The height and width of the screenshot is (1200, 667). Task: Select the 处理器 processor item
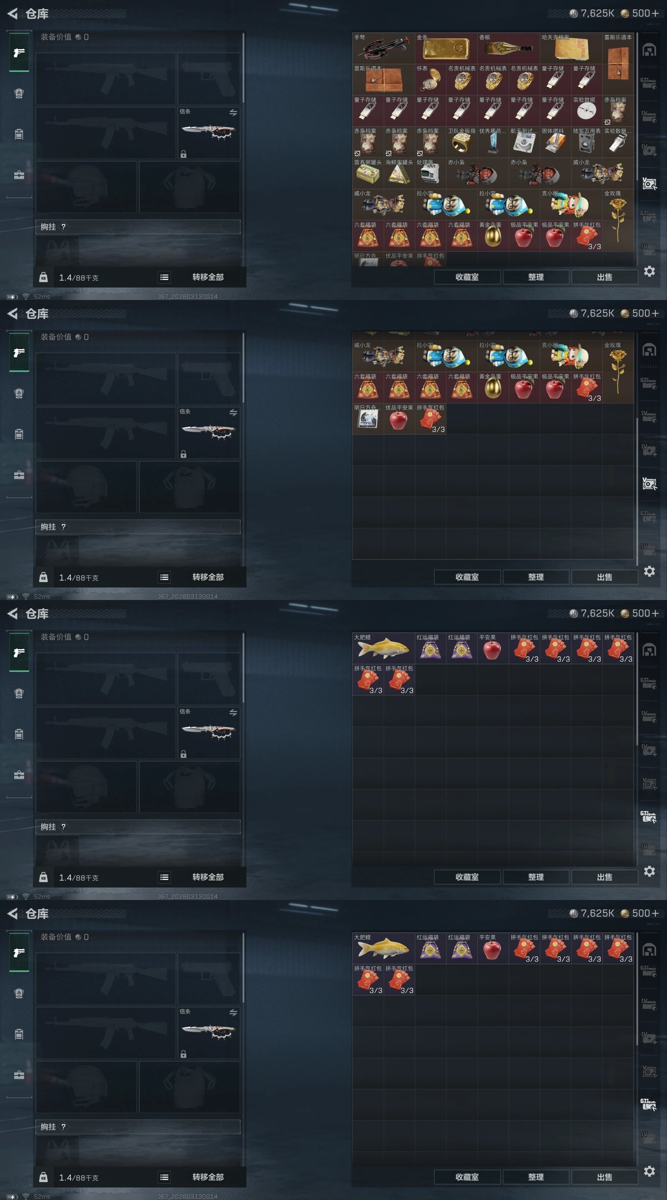pyautogui.click(x=431, y=173)
